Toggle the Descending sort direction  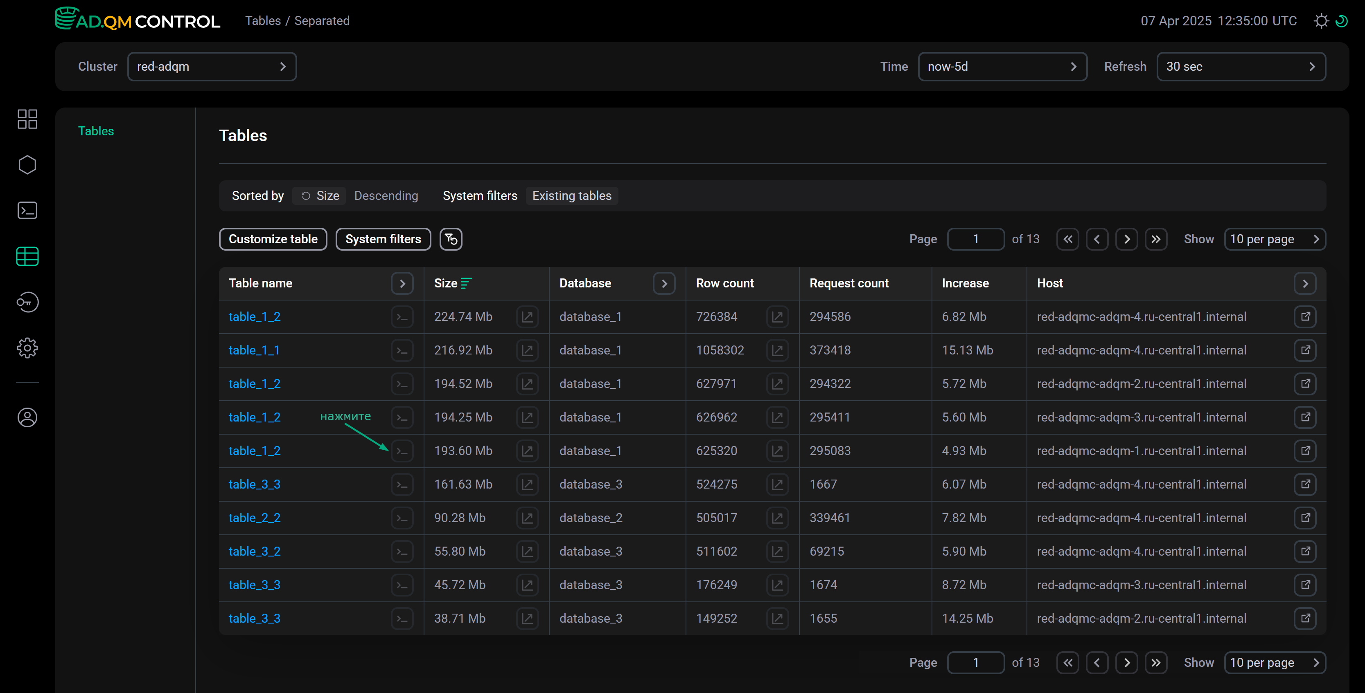tap(386, 195)
